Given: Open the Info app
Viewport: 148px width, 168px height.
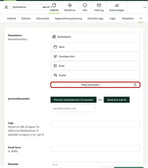Looking at the screenshot, I should 85,7.
